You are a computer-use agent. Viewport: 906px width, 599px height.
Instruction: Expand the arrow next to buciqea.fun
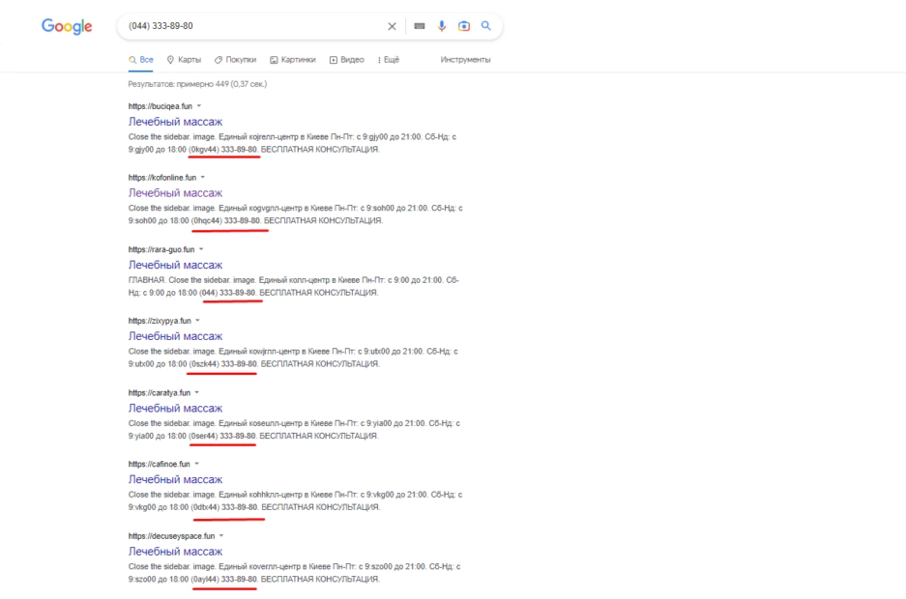(x=199, y=105)
